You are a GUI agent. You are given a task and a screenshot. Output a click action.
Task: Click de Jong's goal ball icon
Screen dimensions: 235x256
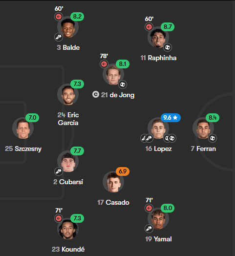click(123, 85)
